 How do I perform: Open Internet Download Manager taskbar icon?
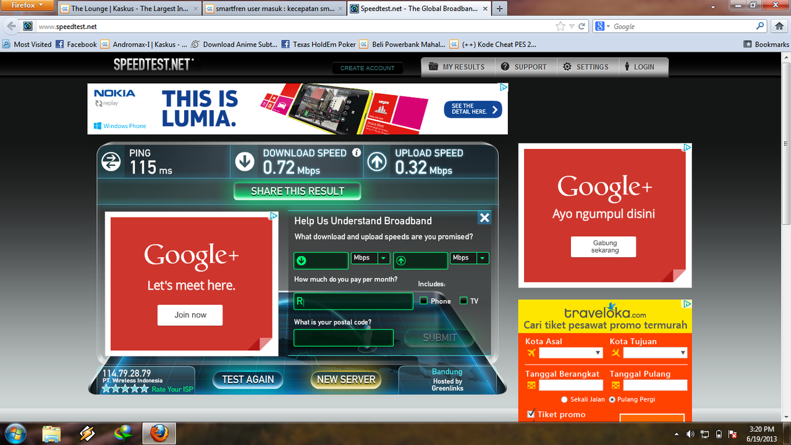point(124,433)
